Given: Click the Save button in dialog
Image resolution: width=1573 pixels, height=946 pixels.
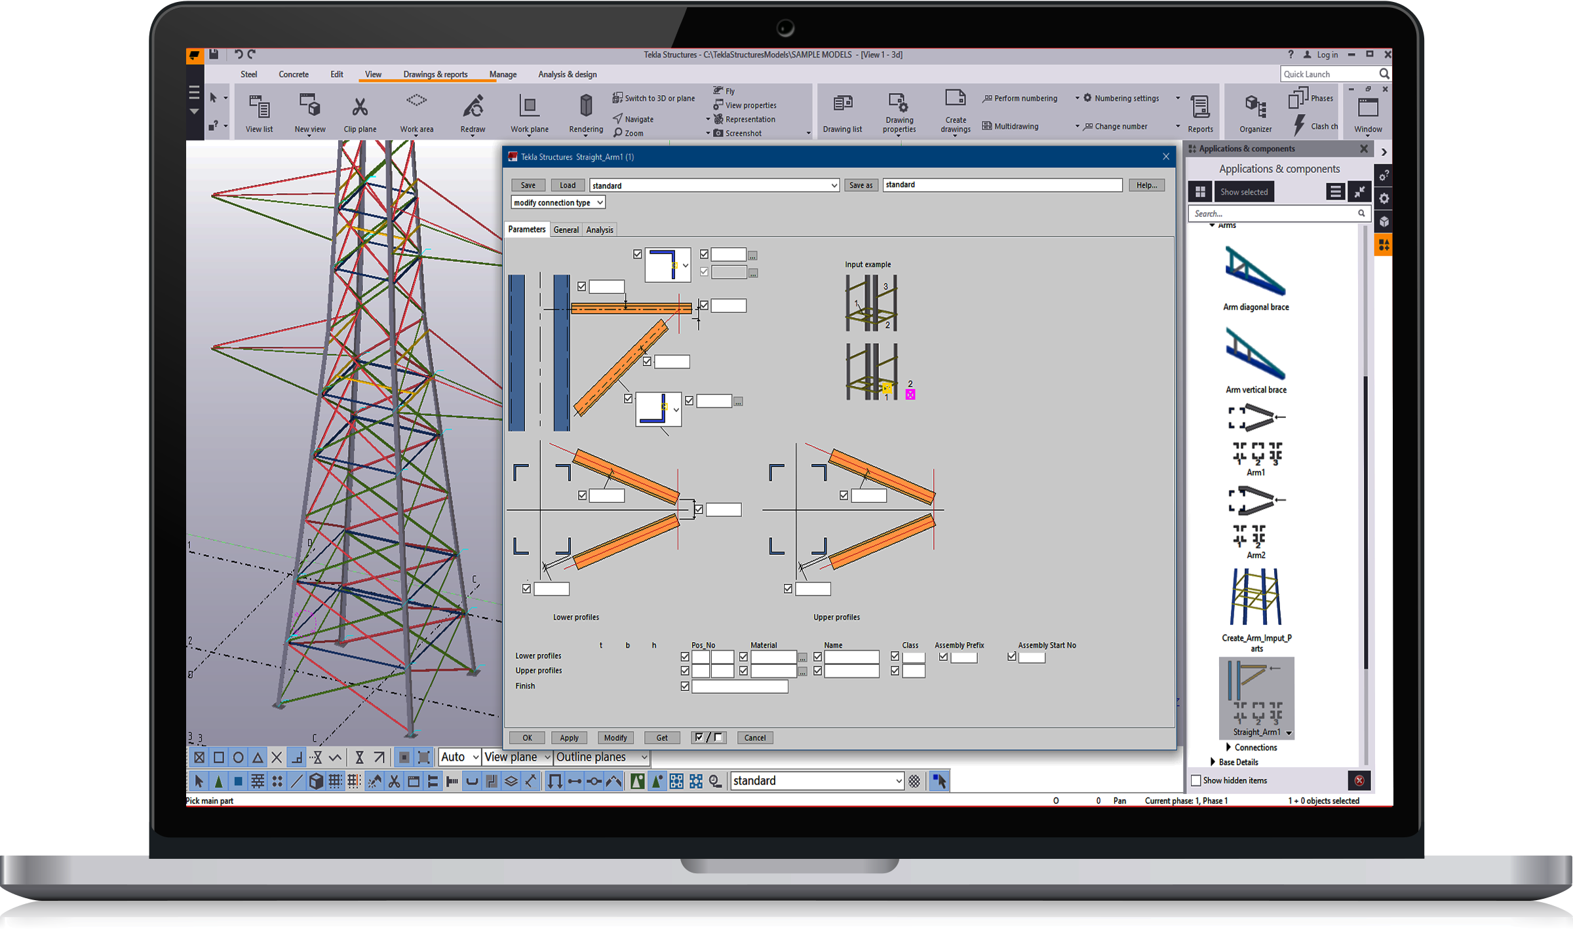Looking at the screenshot, I should 528,185.
